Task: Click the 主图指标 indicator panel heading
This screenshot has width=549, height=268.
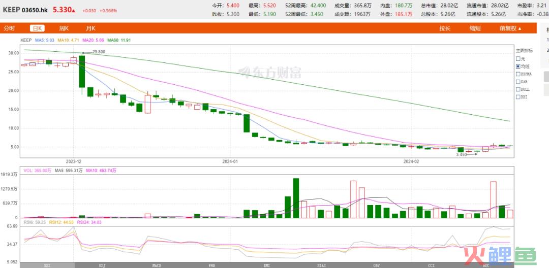Action: (525, 50)
